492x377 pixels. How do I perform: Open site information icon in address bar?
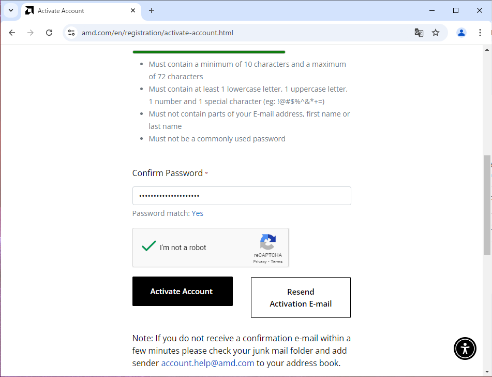[x=71, y=33]
